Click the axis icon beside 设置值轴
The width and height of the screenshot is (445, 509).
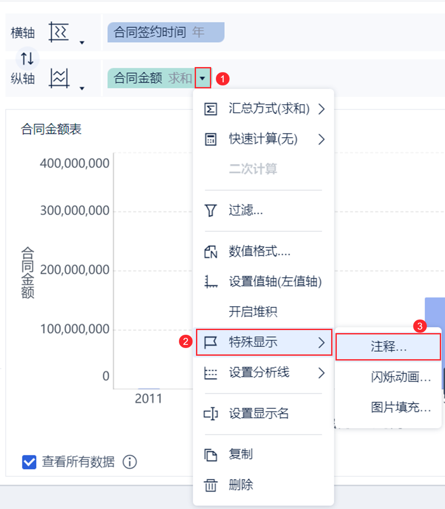(210, 281)
